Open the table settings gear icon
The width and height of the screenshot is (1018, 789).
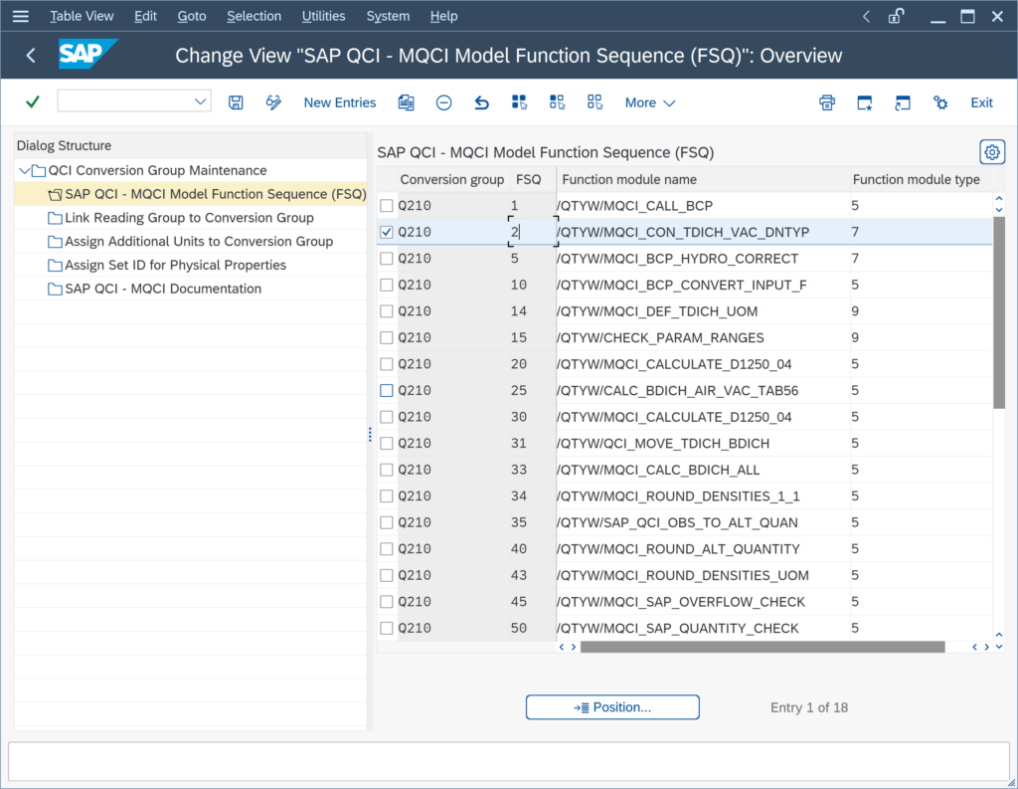pos(992,152)
